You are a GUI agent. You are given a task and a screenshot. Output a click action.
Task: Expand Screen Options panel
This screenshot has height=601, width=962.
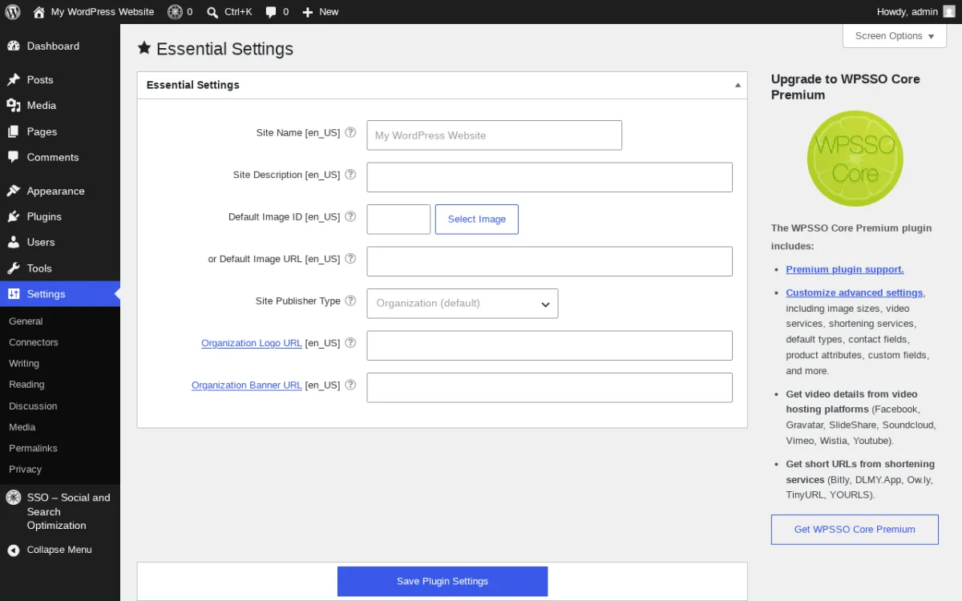[x=895, y=36]
